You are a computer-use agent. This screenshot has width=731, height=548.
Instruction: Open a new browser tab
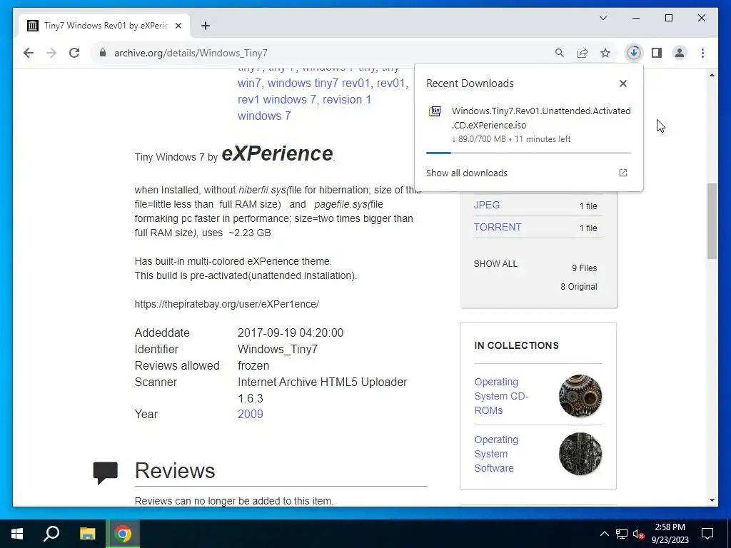[206, 26]
